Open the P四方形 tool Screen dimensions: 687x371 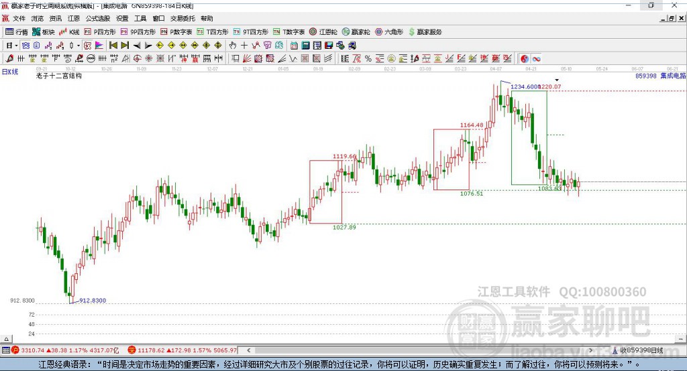100,32
